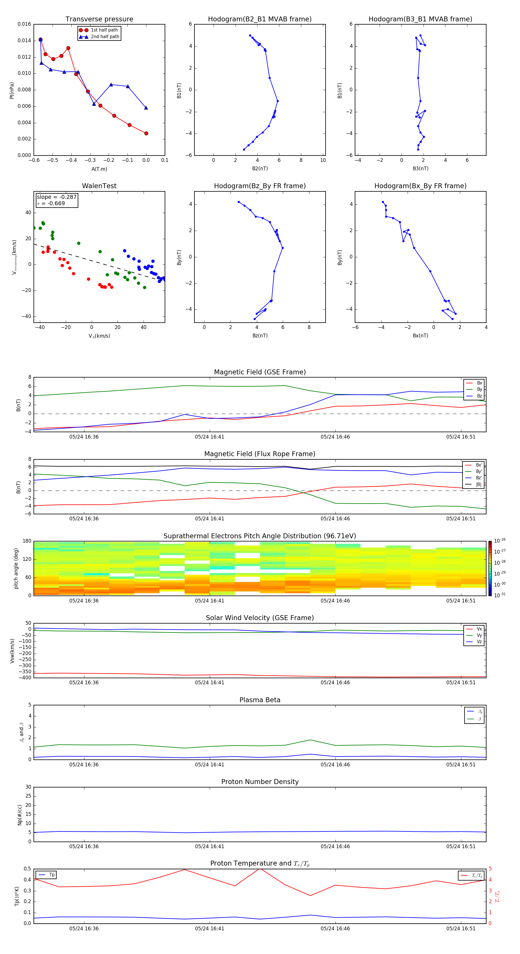
Task: Click the 'Bz(nT)' x-axis label
Action: pos(260,336)
